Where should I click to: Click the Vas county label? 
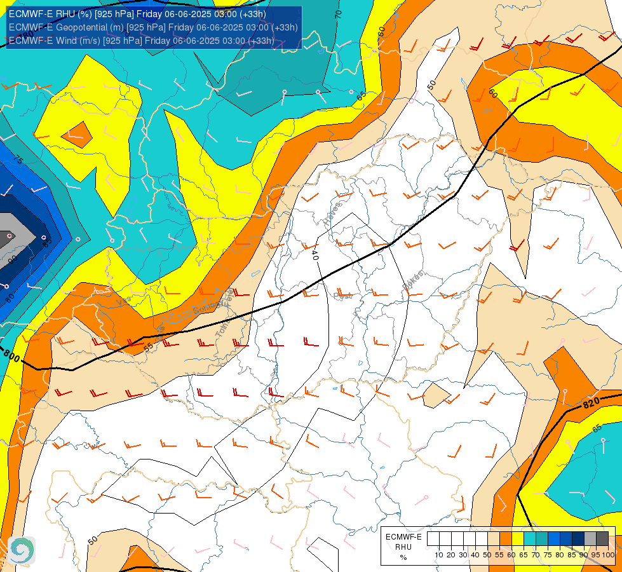123,301
